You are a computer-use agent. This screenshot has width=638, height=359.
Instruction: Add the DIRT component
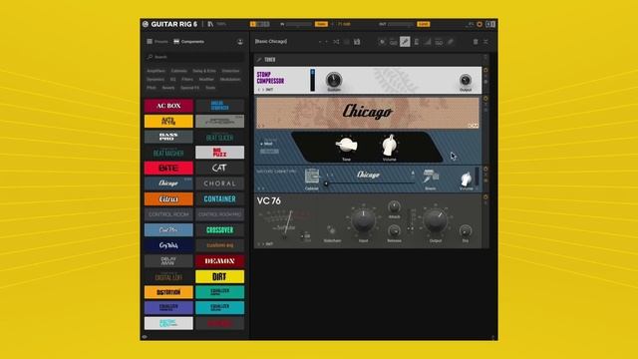click(x=219, y=277)
